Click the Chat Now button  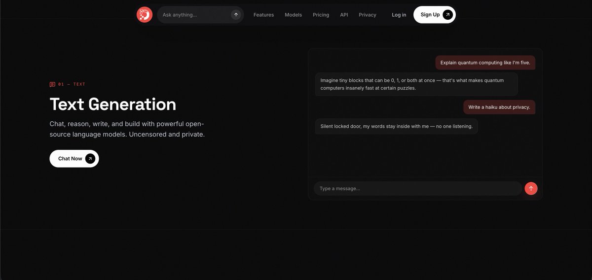(x=74, y=159)
